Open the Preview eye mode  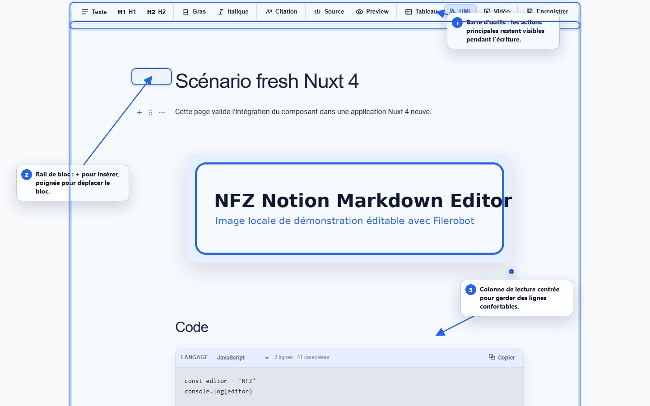pos(372,12)
